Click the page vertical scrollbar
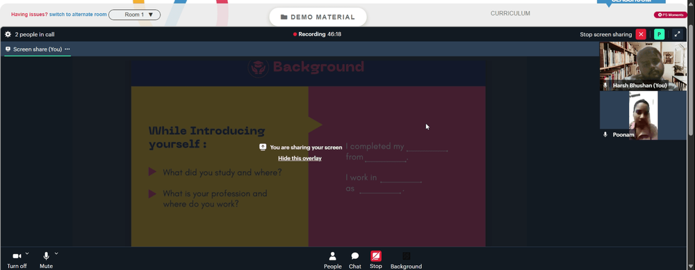 click(692, 80)
